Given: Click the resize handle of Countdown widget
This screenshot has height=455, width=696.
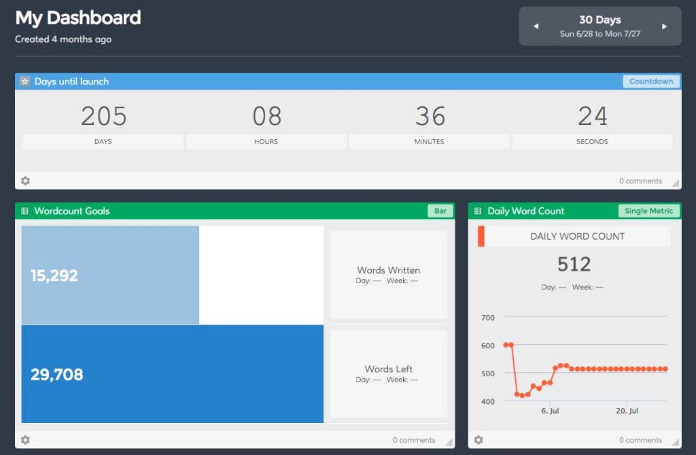Looking at the screenshot, I should click(676, 183).
